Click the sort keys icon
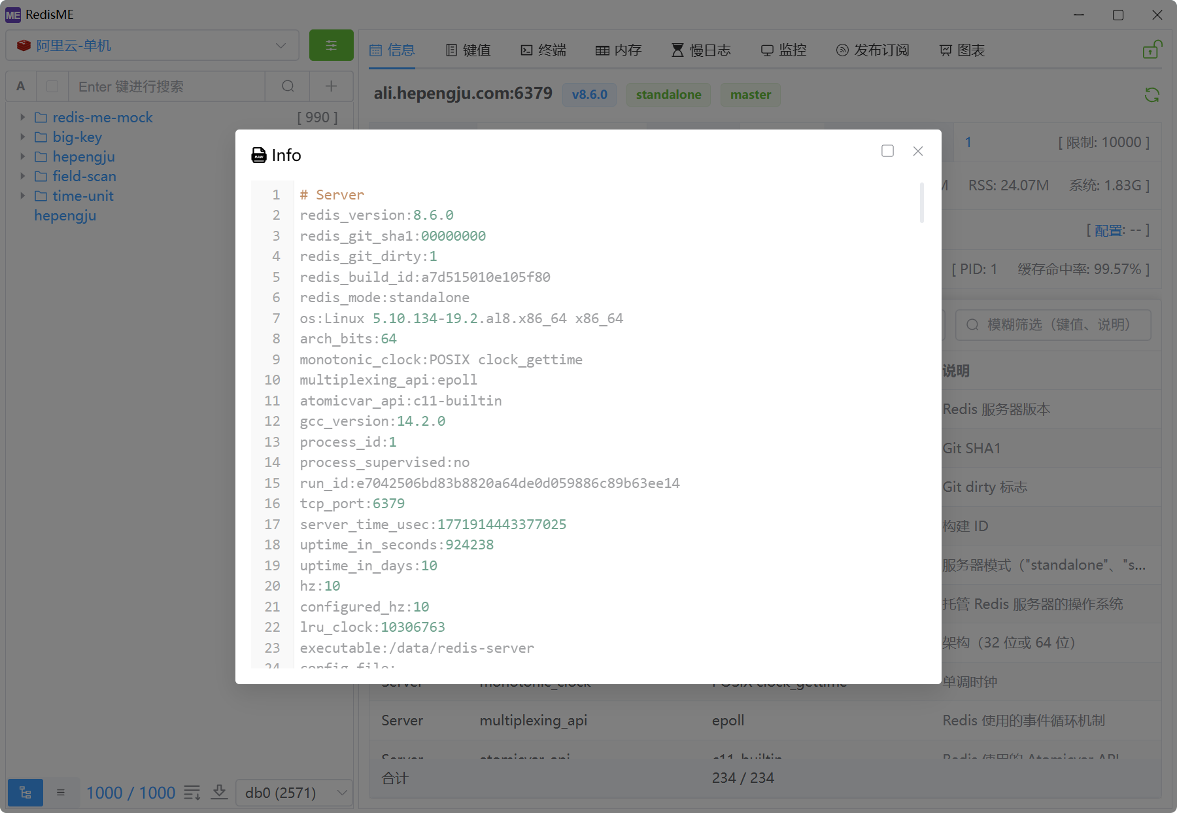This screenshot has width=1177, height=813. [x=192, y=793]
